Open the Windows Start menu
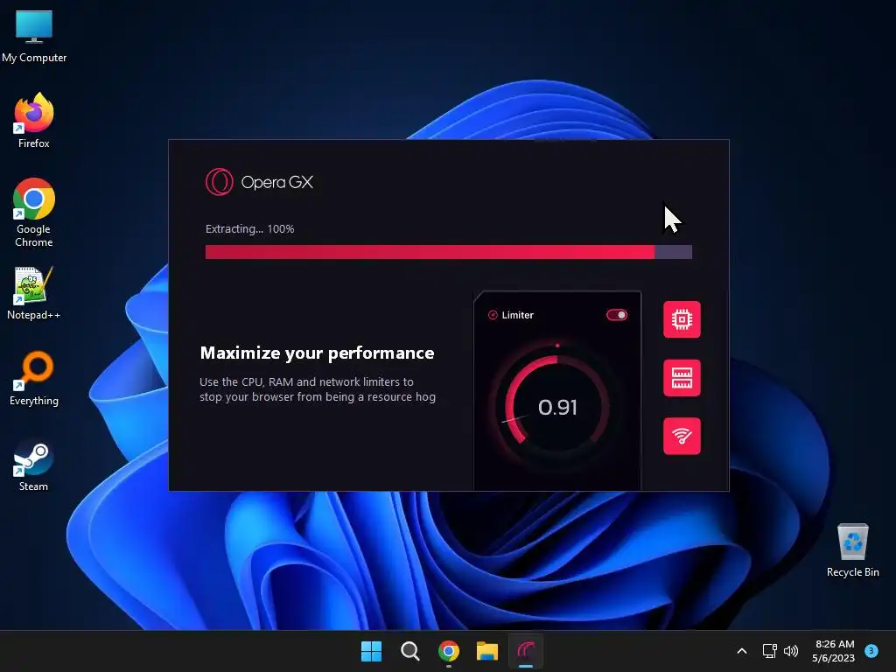The image size is (896, 672). (371, 651)
